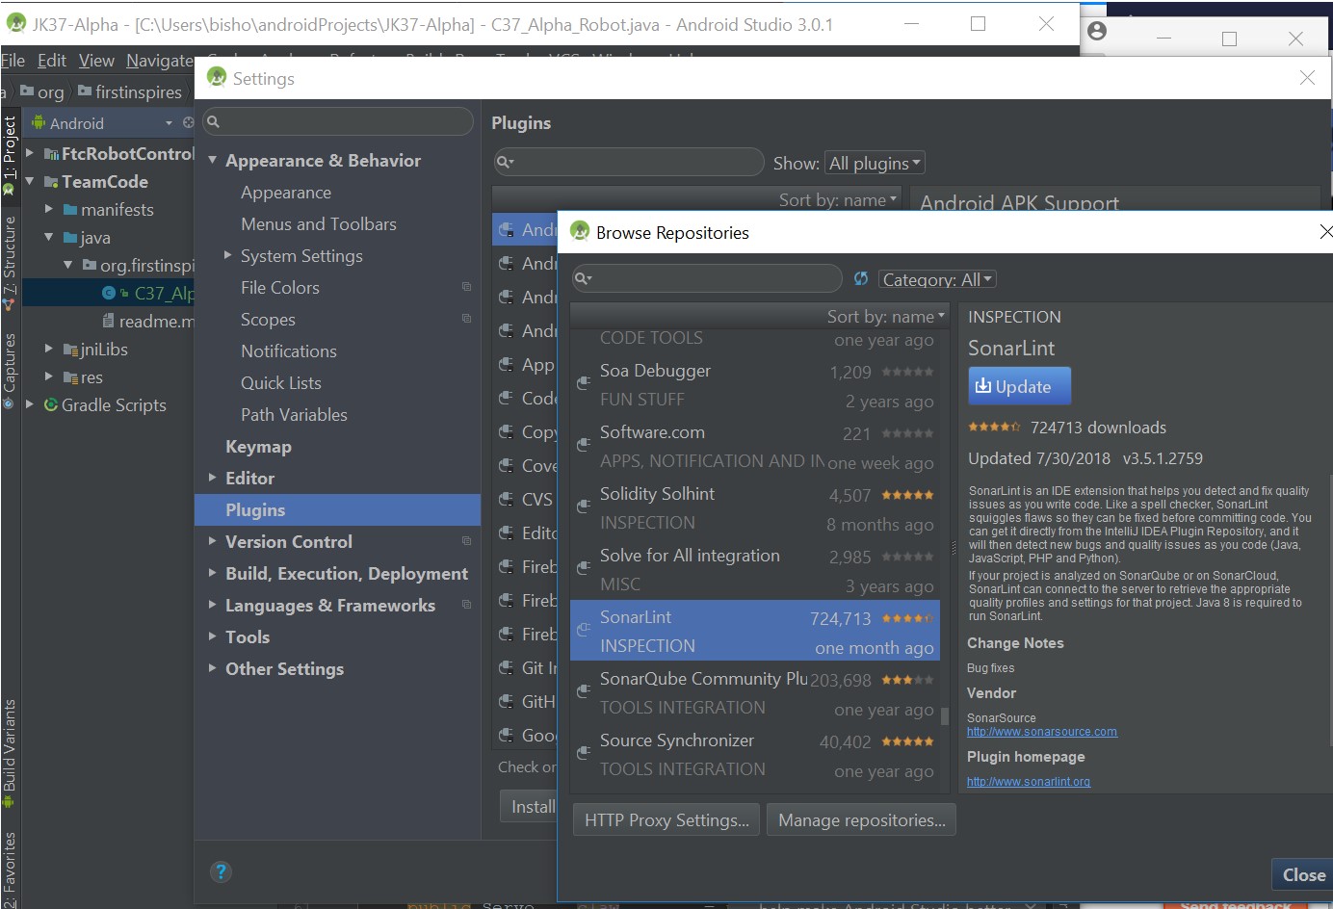Click the Browse Repositories search field

(x=707, y=278)
